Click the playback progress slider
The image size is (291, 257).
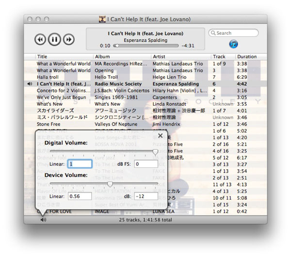145,46
